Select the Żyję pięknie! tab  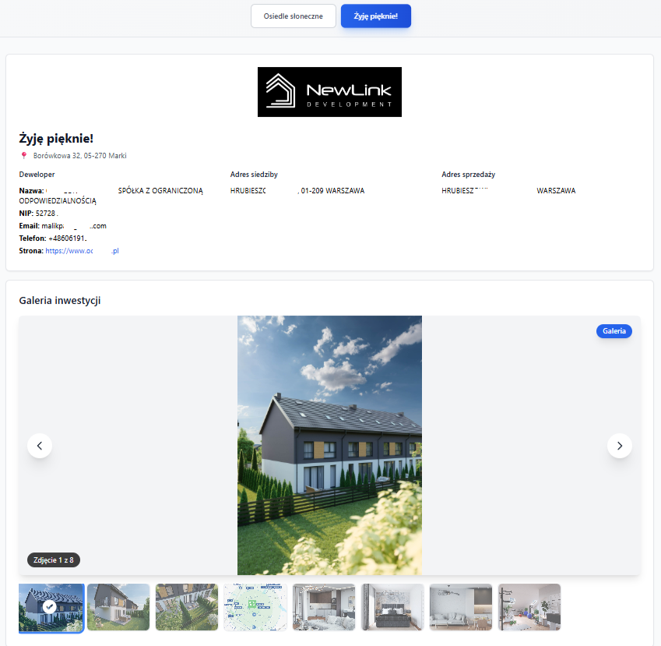[375, 16]
